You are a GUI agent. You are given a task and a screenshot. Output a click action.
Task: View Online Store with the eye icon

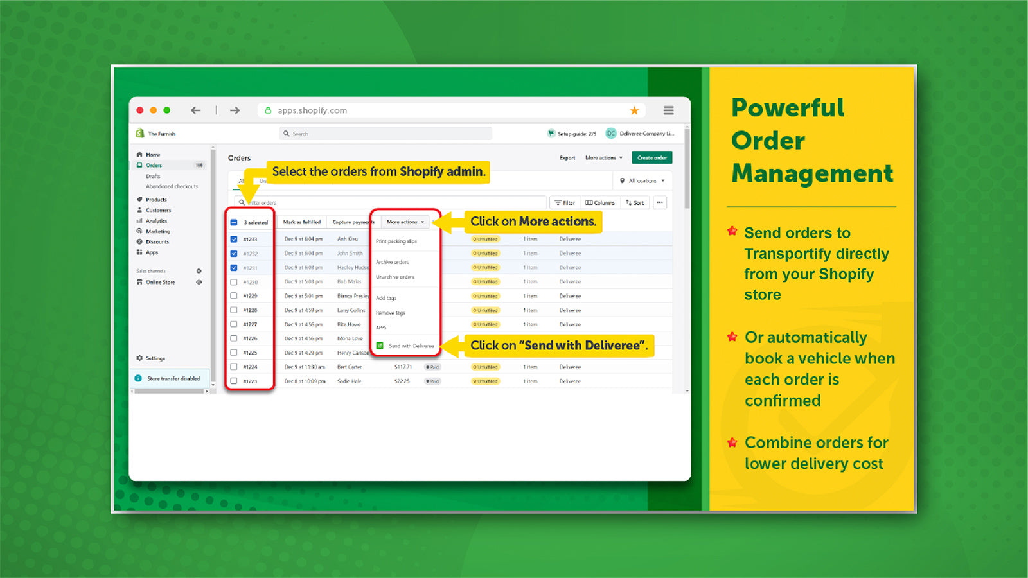coord(199,282)
